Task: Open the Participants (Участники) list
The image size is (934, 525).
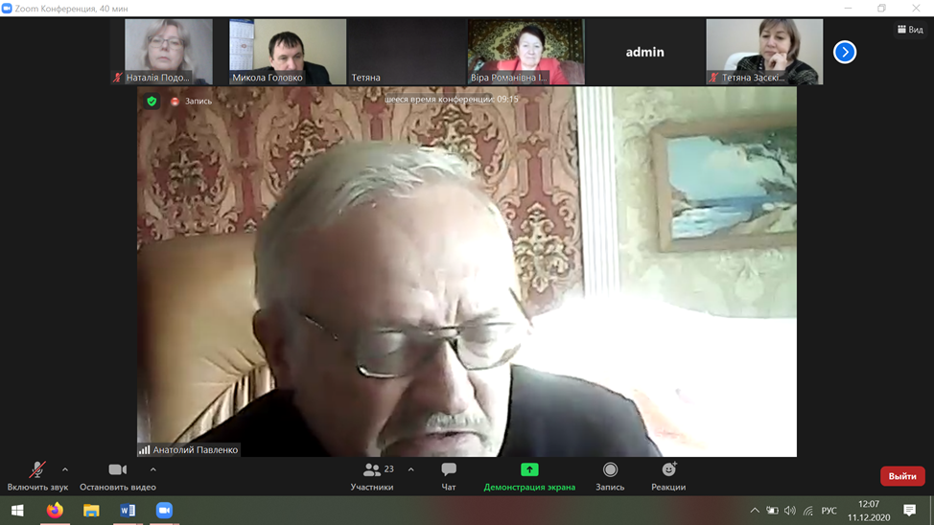Action: click(372, 475)
